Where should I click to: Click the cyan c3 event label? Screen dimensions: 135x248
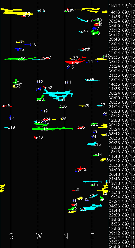83,210
